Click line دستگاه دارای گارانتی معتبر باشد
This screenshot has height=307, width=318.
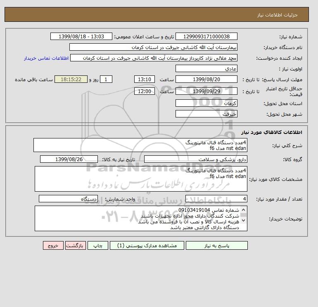tap(204, 228)
